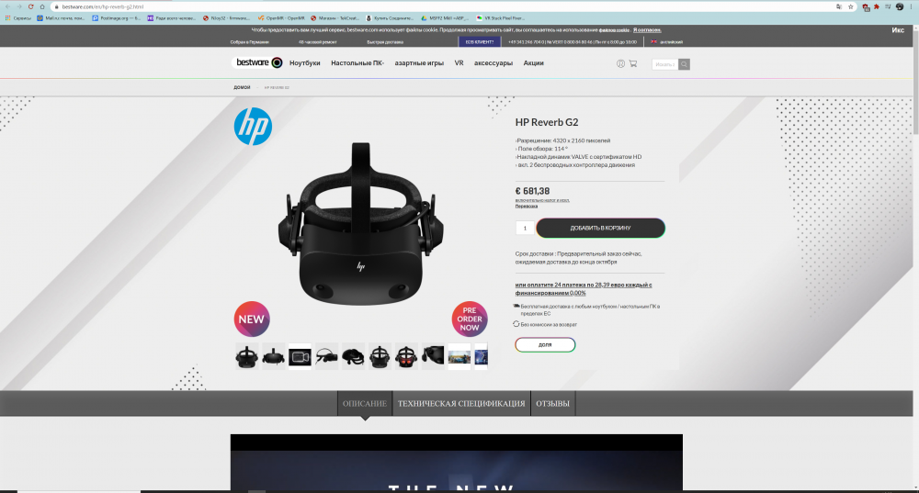The width and height of the screenshot is (919, 493).
Task: Select the eighth headset thumbnail
Action: point(433,356)
